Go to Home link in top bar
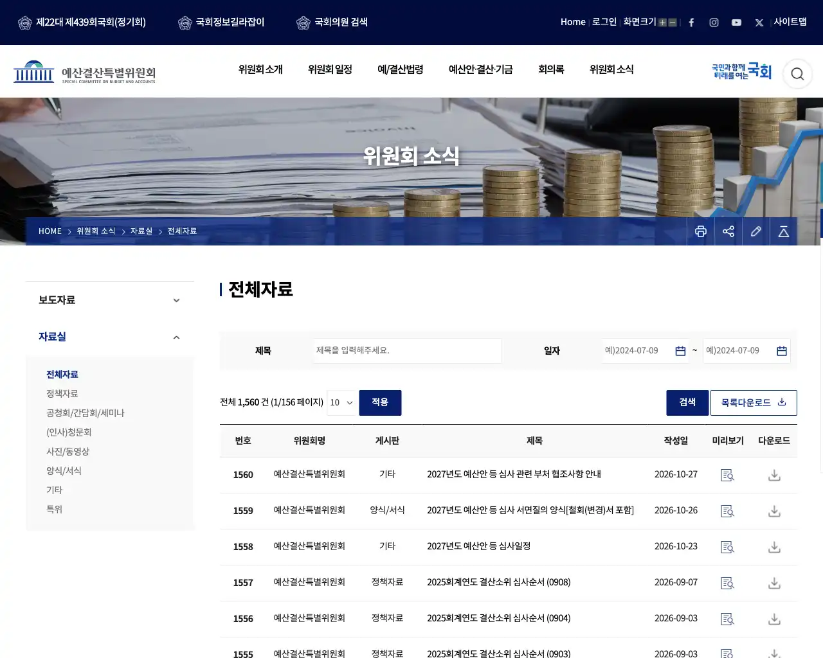The width and height of the screenshot is (823, 658). click(x=573, y=22)
